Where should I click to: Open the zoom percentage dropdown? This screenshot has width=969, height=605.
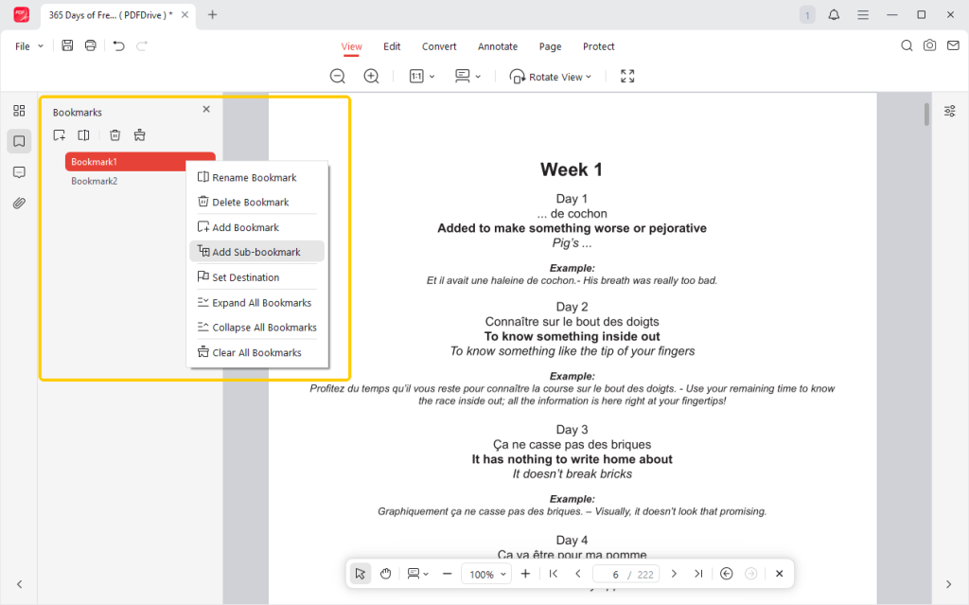click(485, 573)
